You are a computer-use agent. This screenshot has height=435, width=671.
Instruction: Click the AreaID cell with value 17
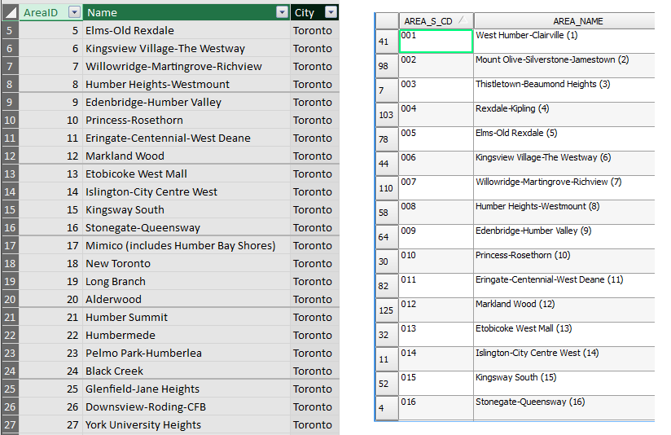pyautogui.click(x=51, y=246)
